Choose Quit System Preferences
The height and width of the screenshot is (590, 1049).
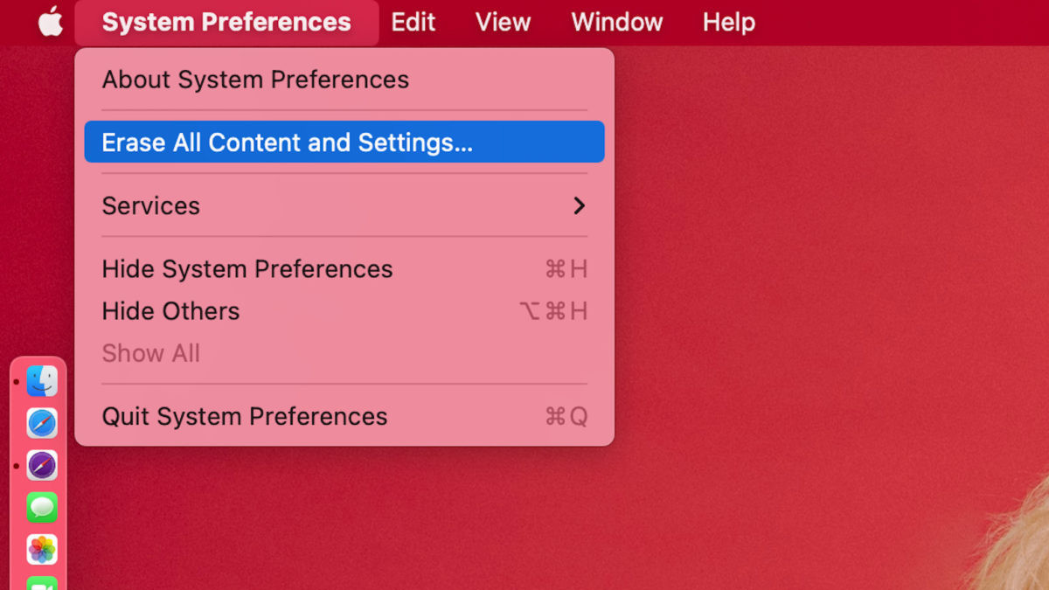tap(245, 416)
